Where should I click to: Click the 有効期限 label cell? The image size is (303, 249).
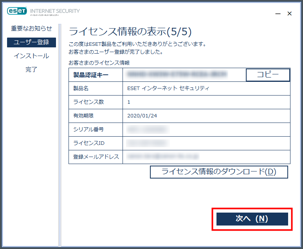tap(96, 116)
